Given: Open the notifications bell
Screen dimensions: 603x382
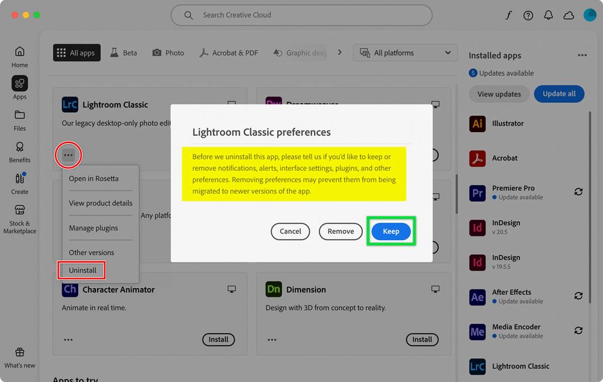Looking at the screenshot, I should pyautogui.click(x=548, y=15).
